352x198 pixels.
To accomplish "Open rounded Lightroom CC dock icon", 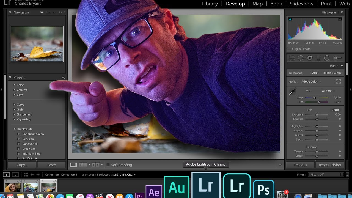I will [237, 186].
